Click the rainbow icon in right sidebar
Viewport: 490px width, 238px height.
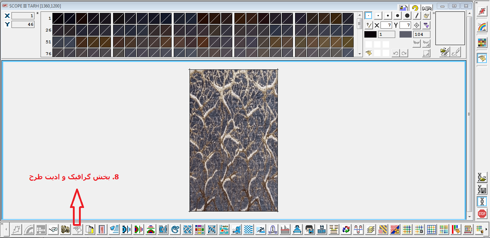482,27
